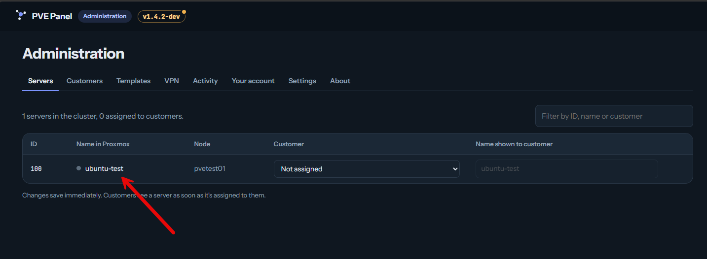This screenshot has height=259, width=707.
Task: Click the orange dot on version badge
Action: [184, 11]
